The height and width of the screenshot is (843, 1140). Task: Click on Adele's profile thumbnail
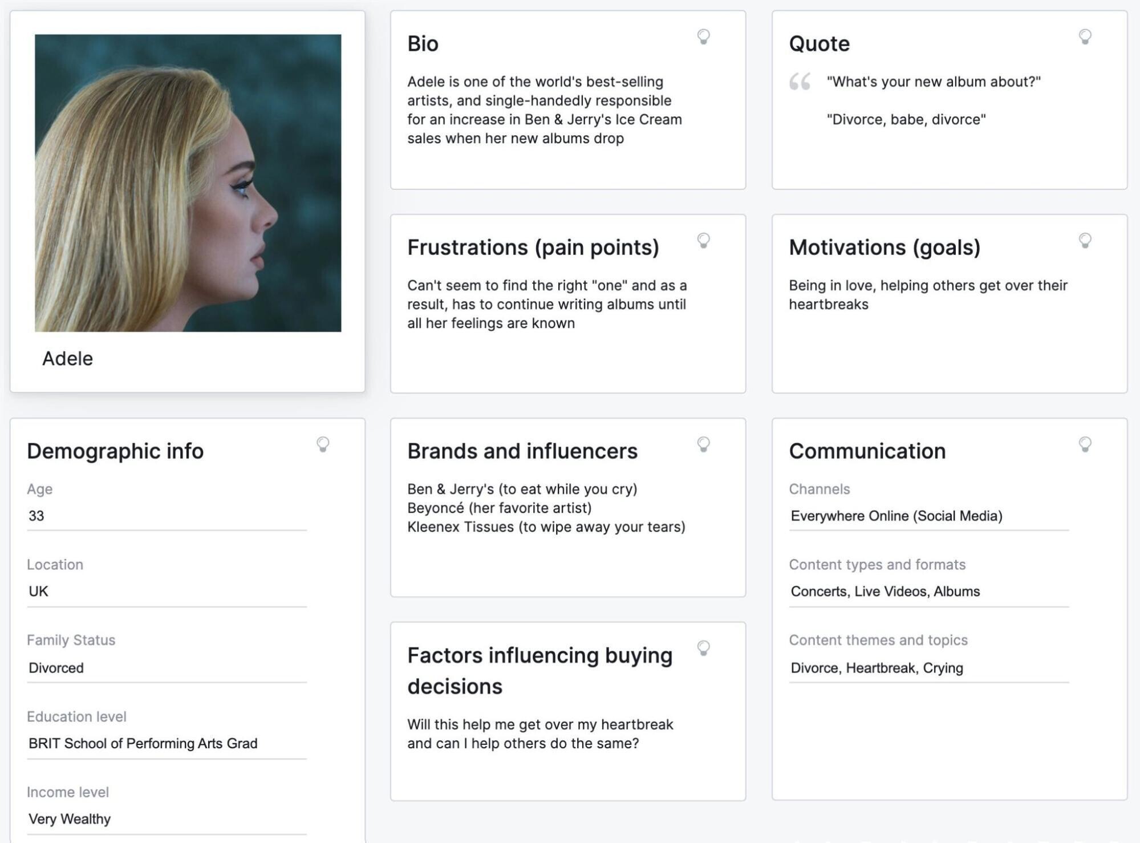[x=188, y=183]
